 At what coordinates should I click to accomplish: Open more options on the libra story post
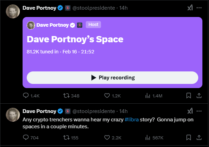(x=199, y=111)
